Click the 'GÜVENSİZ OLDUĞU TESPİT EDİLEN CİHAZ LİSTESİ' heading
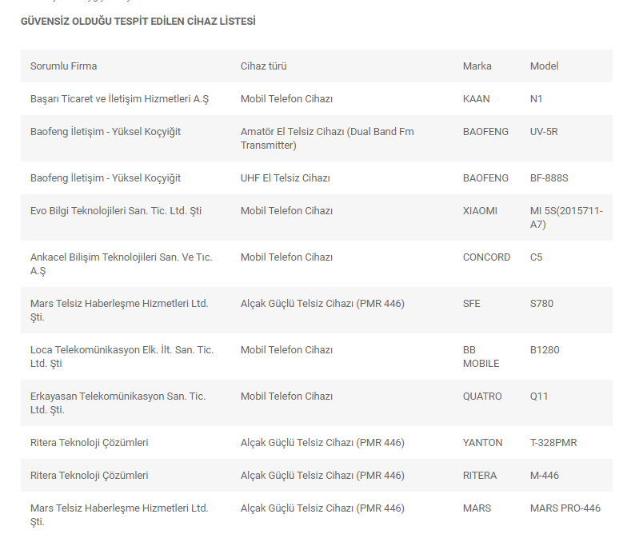Image resolution: width=627 pixels, height=542 pixels. (x=138, y=22)
